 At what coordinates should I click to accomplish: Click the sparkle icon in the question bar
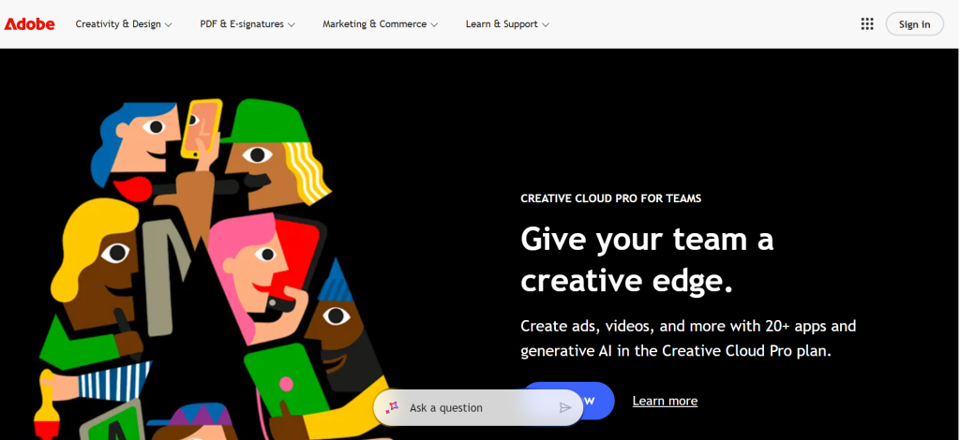click(x=393, y=407)
